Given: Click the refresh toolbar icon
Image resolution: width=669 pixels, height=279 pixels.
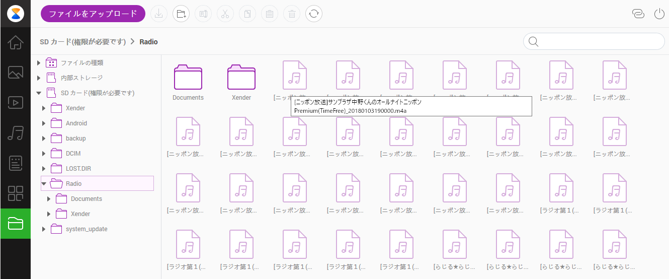Looking at the screenshot, I should click(x=314, y=14).
